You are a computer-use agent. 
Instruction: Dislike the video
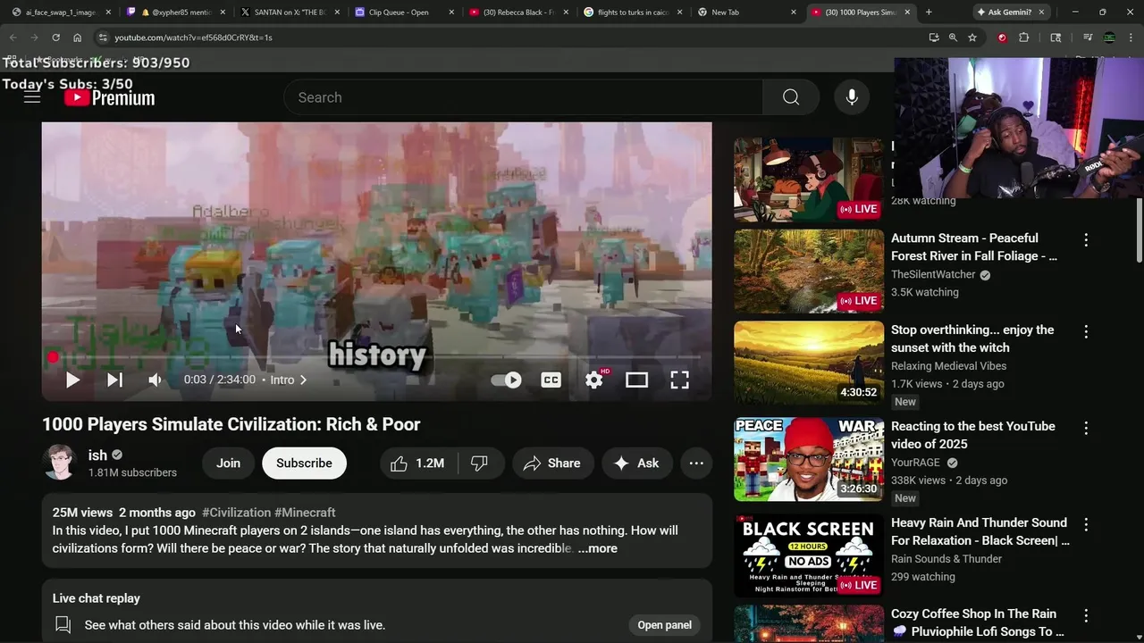[x=480, y=463]
